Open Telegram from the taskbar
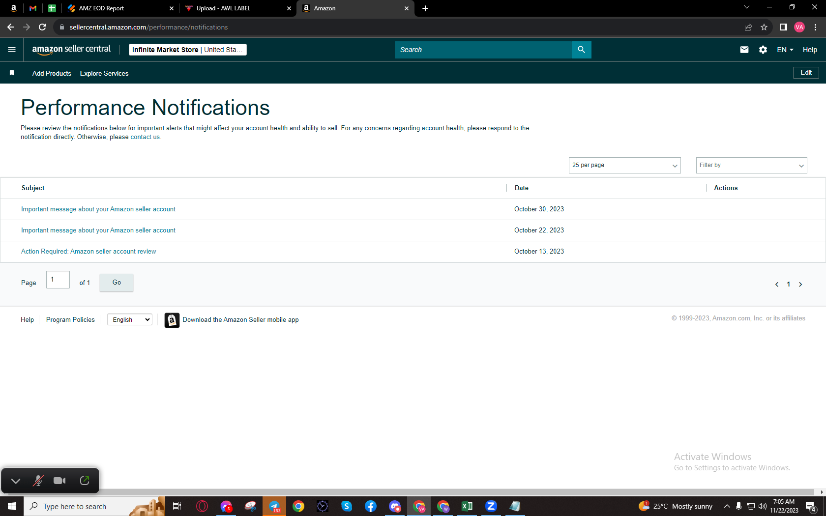The height and width of the screenshot is (516, 826). (274, 506)
